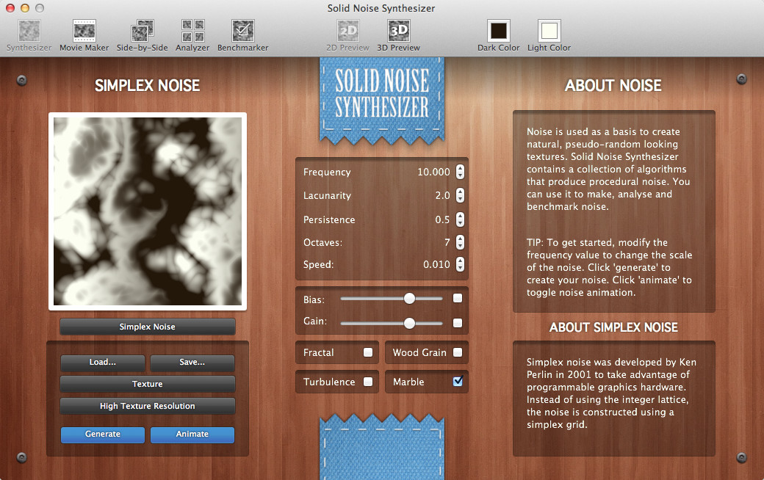Click the ABOUT SIMPLEX NOISE heading
Viewport: 764px width, 480px height.
pyautogui.click(x=613, y=327)
